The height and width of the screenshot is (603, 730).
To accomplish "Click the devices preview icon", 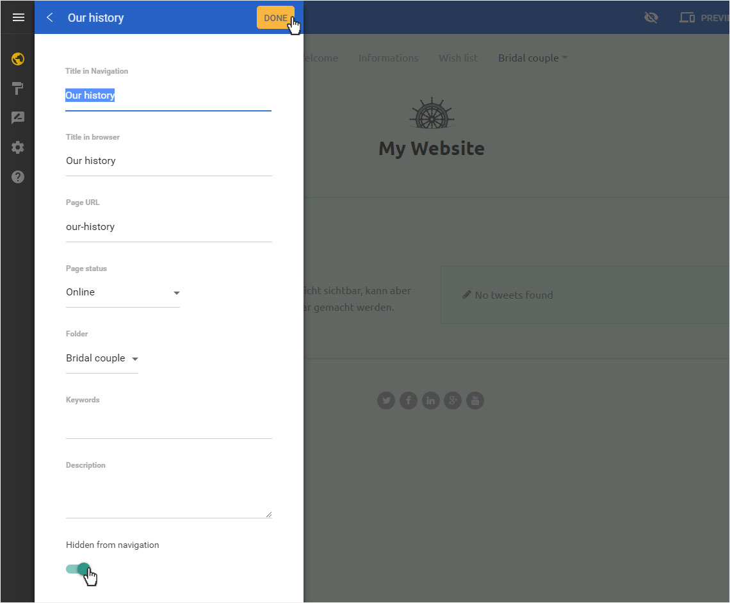I will coord(687,18).
